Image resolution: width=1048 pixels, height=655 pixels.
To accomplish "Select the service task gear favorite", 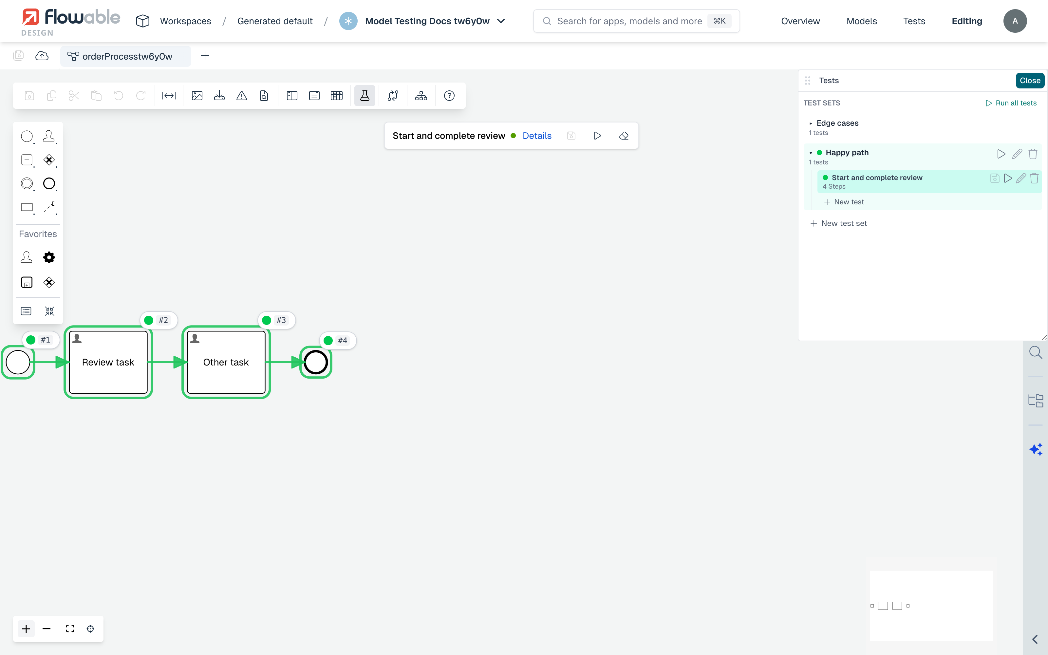I will click(x=49, y=258).
